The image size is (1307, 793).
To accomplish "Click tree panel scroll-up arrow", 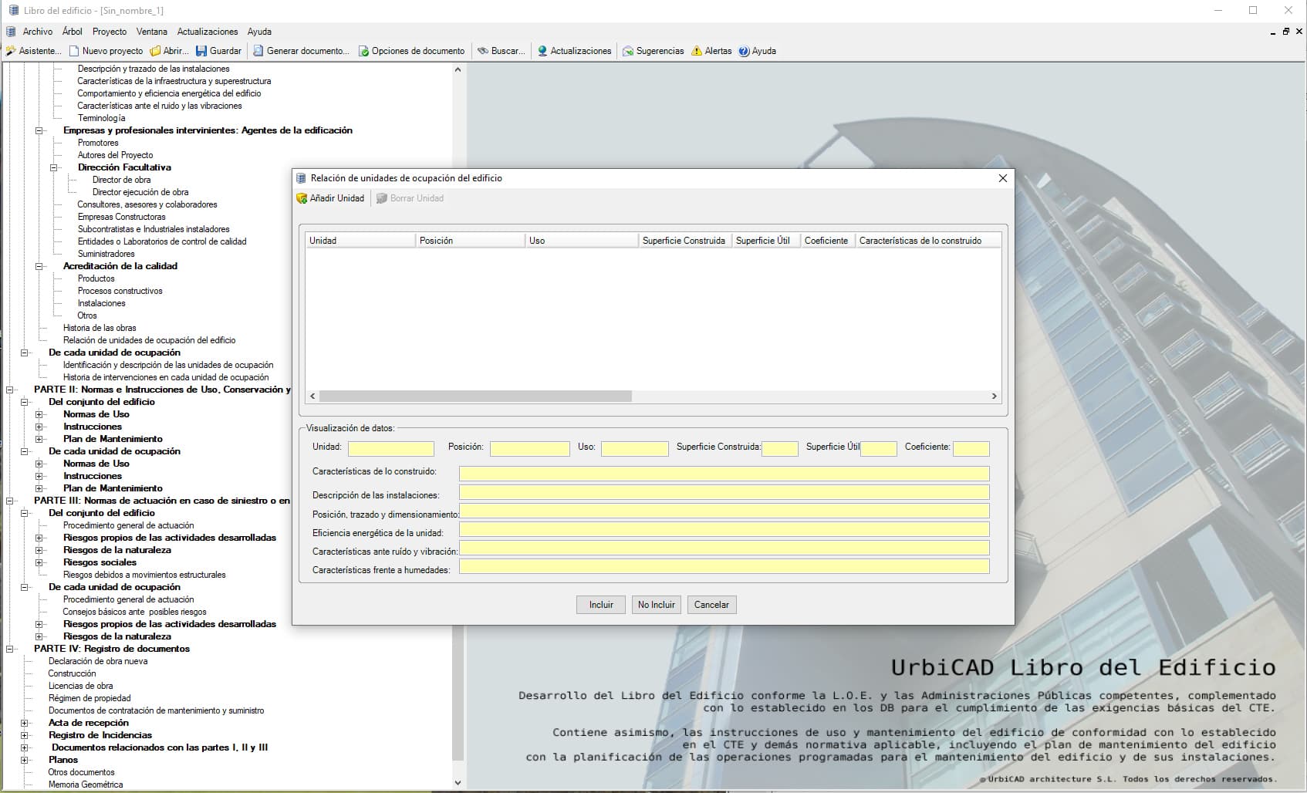I will (458, 69).
